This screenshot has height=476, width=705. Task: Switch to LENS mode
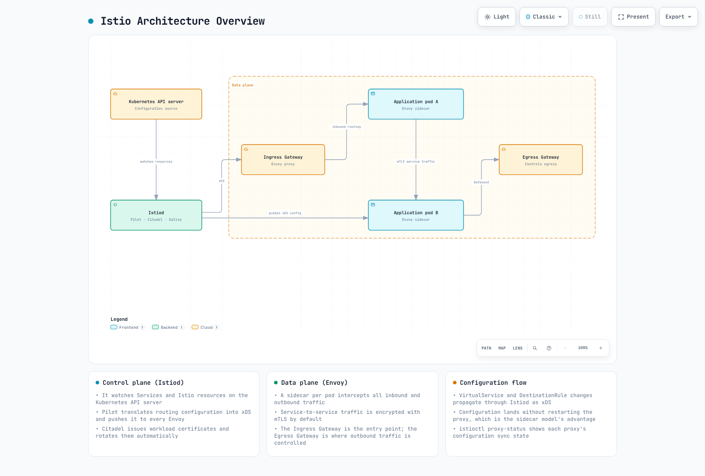pos(518,348)
